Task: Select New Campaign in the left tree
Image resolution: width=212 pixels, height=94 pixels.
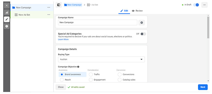Action: [32, 7]
